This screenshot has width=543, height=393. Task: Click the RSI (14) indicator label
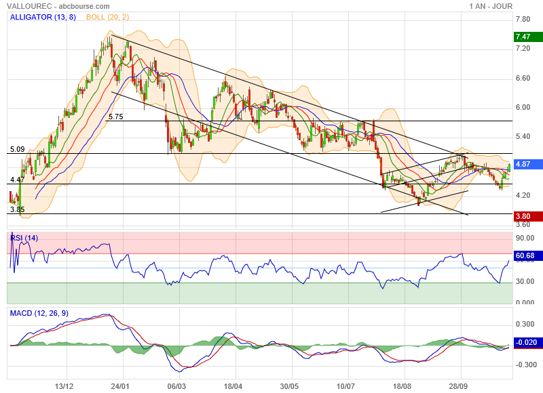[x=24, y=238]
